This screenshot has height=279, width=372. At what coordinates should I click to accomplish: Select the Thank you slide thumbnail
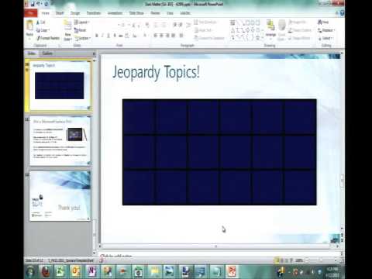60,196
